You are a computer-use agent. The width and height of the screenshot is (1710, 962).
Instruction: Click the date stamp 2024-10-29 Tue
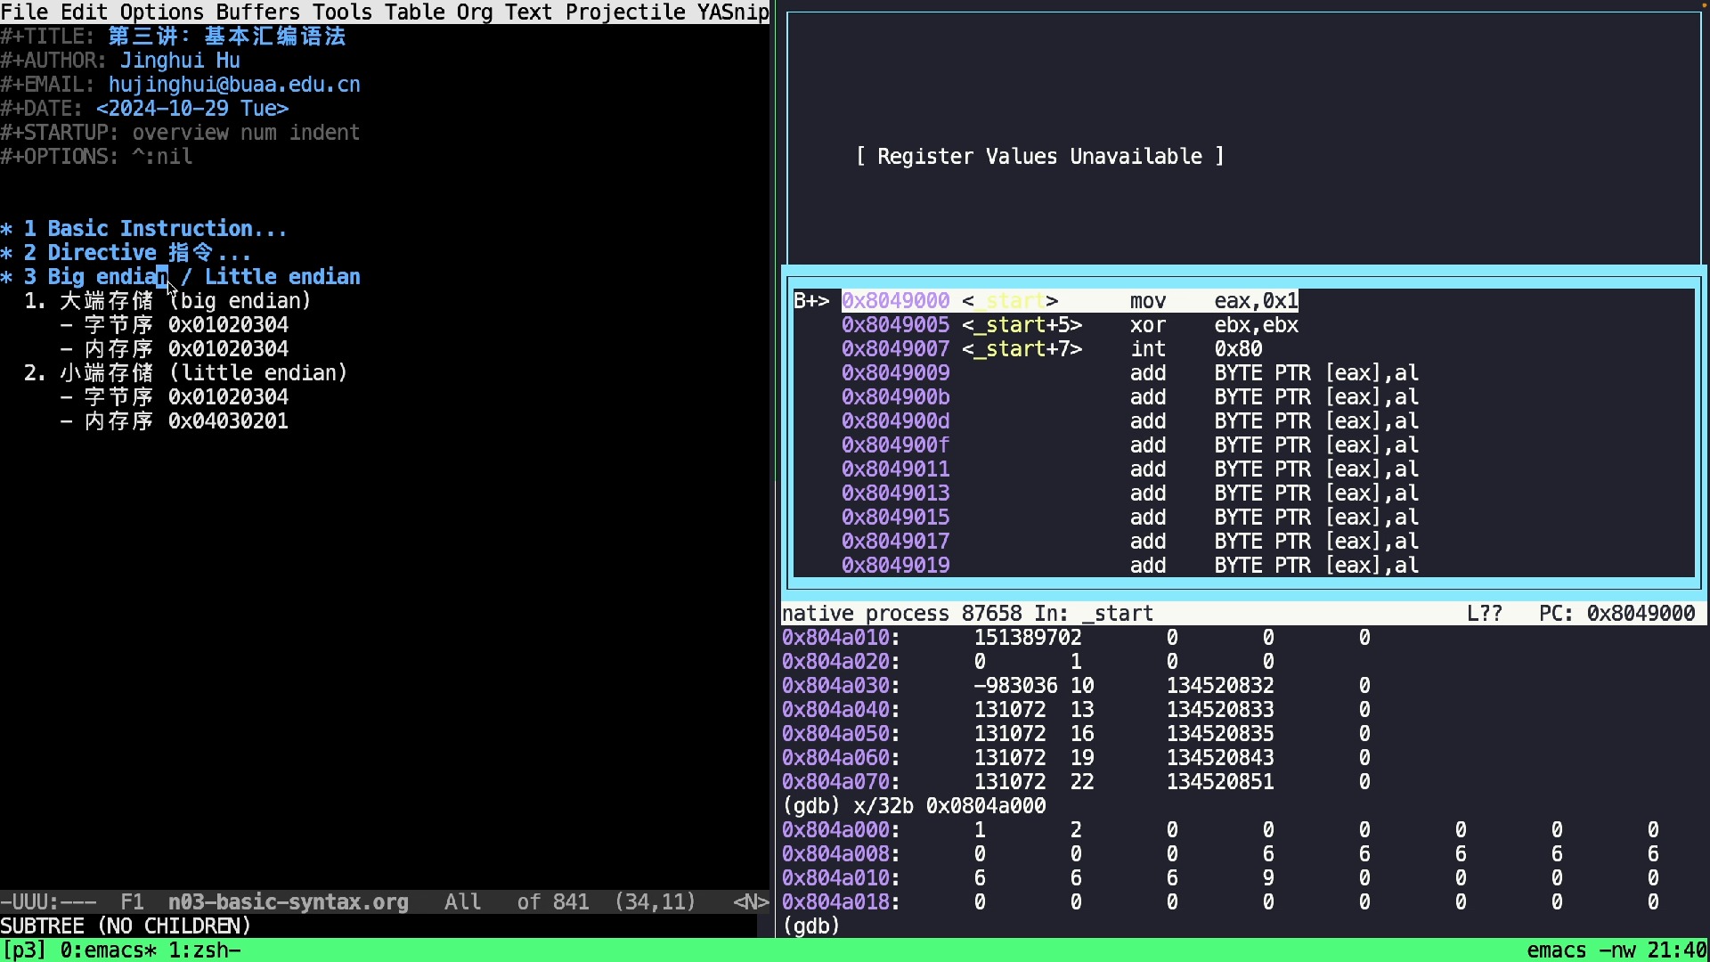[192, 109]
